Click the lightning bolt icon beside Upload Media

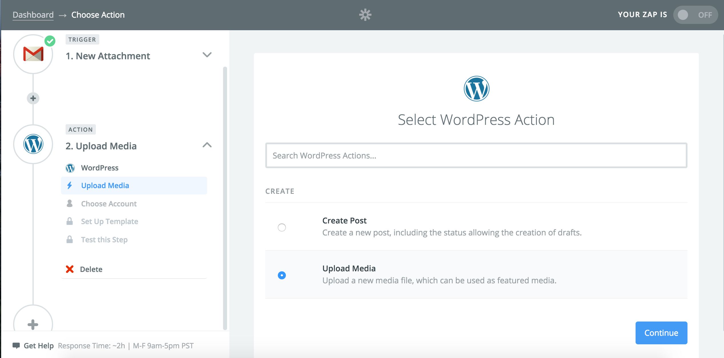click(x=69, y=186)
